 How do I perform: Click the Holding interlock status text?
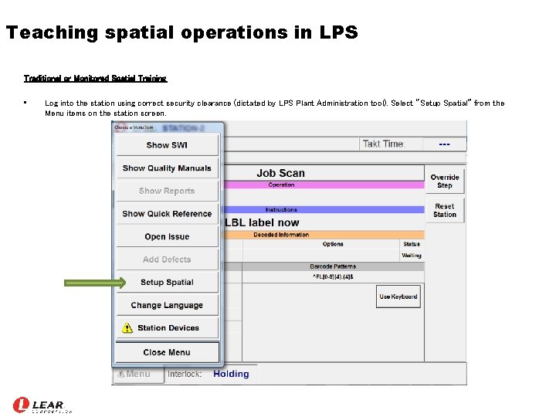231,374
